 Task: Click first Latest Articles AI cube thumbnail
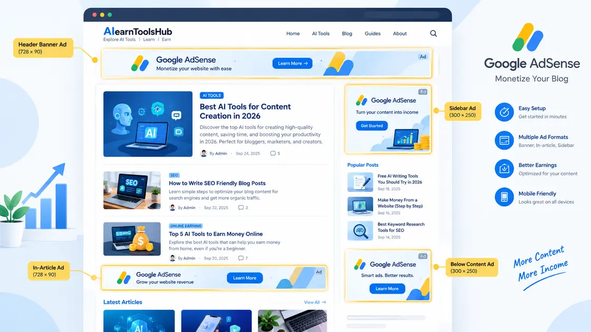pos(139,321)
